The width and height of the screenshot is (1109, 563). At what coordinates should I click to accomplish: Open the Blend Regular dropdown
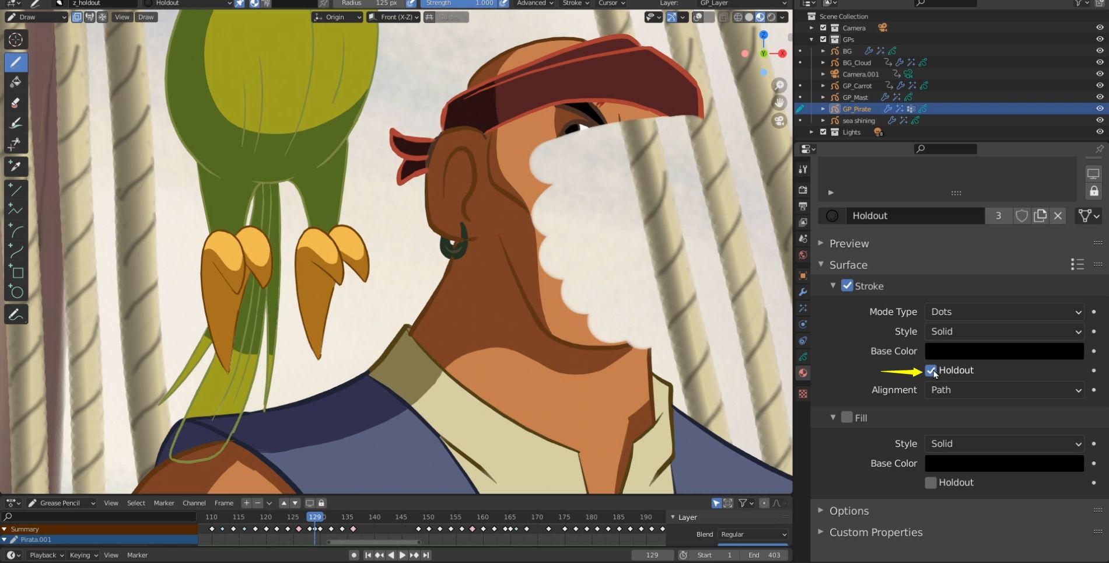753,534
